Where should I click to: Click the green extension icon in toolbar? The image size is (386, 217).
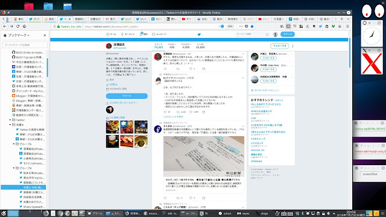click(x=333, y=27)
